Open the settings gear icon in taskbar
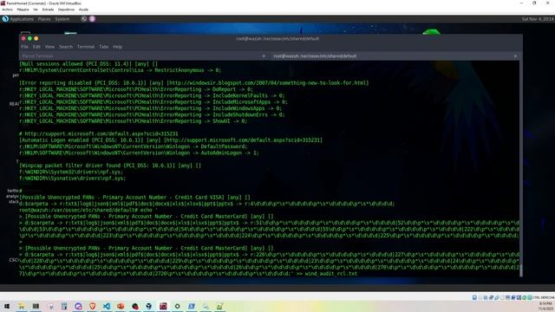Screen dimensions: 555x312 177,306
